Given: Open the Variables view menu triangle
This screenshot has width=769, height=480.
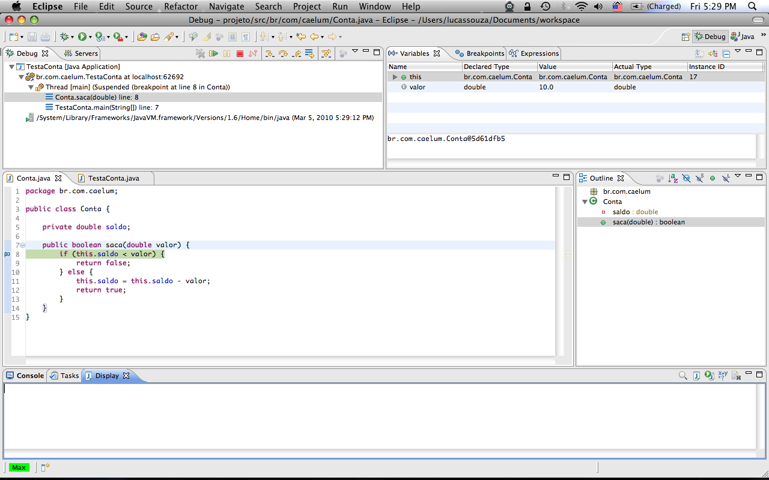Looking at the screenshot, I should click(x=738, y=51).
